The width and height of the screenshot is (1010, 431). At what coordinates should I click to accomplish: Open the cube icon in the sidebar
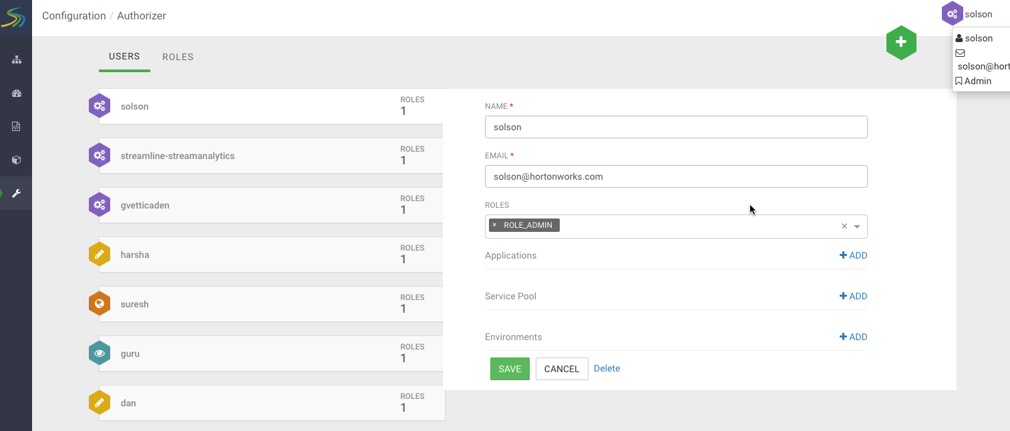coord(17,160)
